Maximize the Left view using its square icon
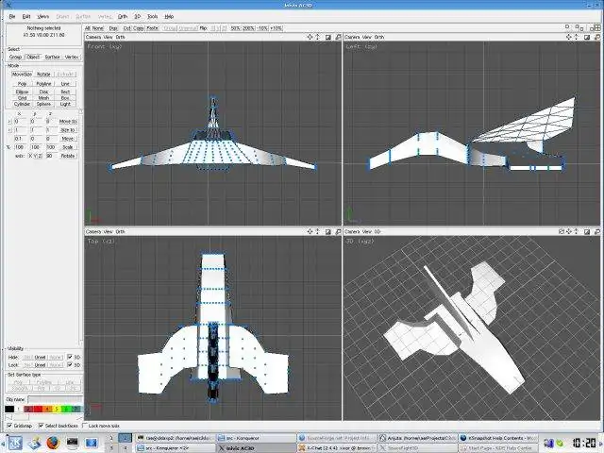The width and height of the screenshot is (604, 453). [587, 38]
